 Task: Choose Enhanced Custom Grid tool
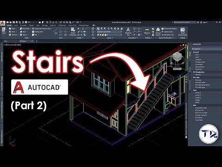coord(41,29)
